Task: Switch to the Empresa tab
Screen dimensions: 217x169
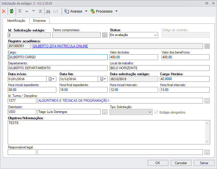Action: coord(39,21)
